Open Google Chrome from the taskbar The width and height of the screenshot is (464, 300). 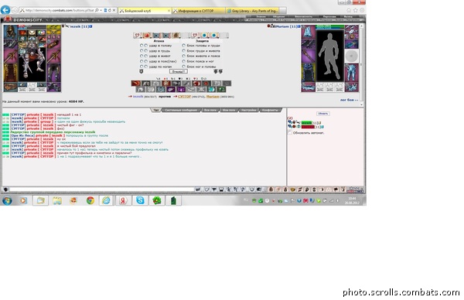click(x=90, y=200)
